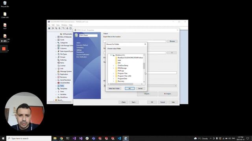Select the Message System node icon
This screenshot has width=252, height=141.
(59, 71)
